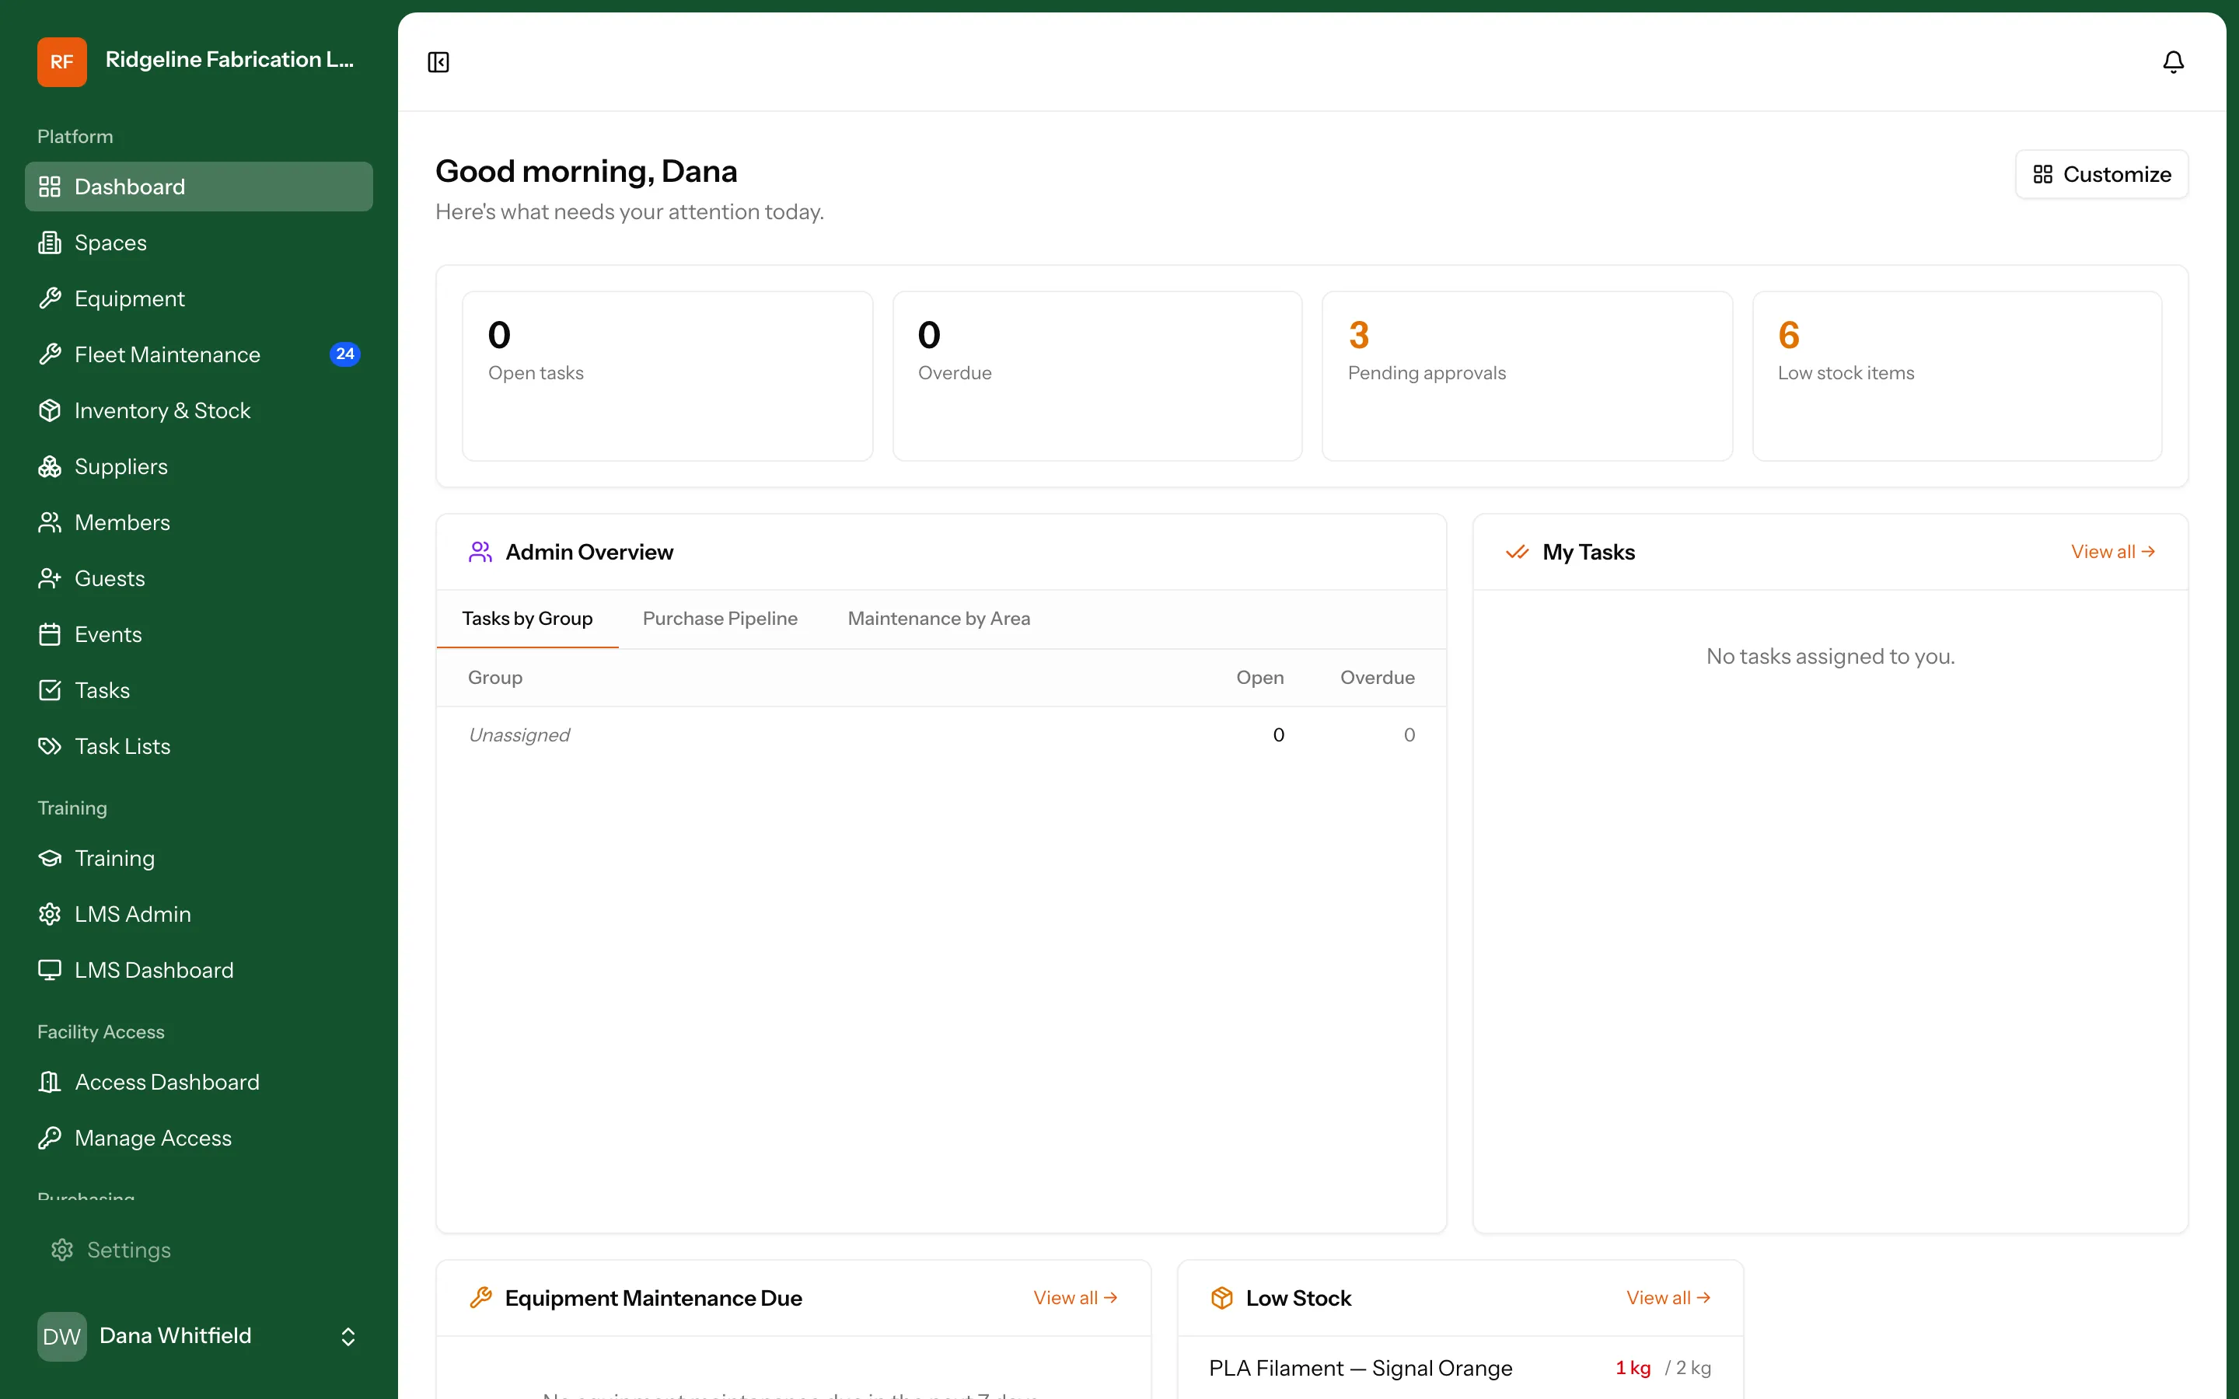Click the Overdue column header in table
Image resolution: width=2239 pixels, height=1399 pixels.
(x=1377, y=677)
